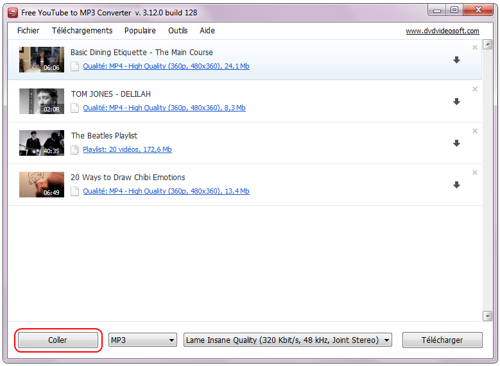This screenshot has height=366, width=500.
Task: Remove Basic Dining Etiquette with its X icon
Action: [x=475, y=47]
